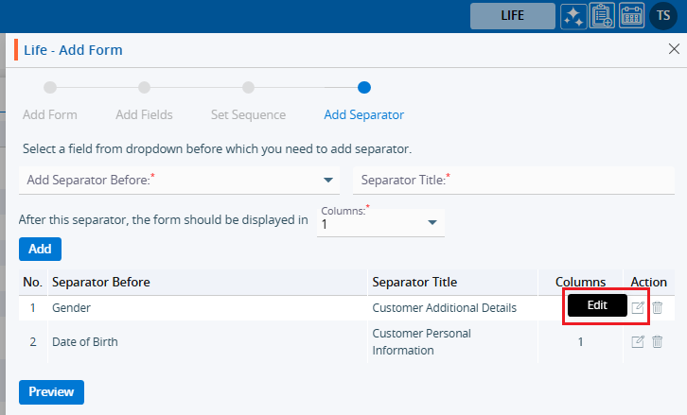Select the Customer Additional Details title cell
Screen dimensions: 687x415
point(445,307)
